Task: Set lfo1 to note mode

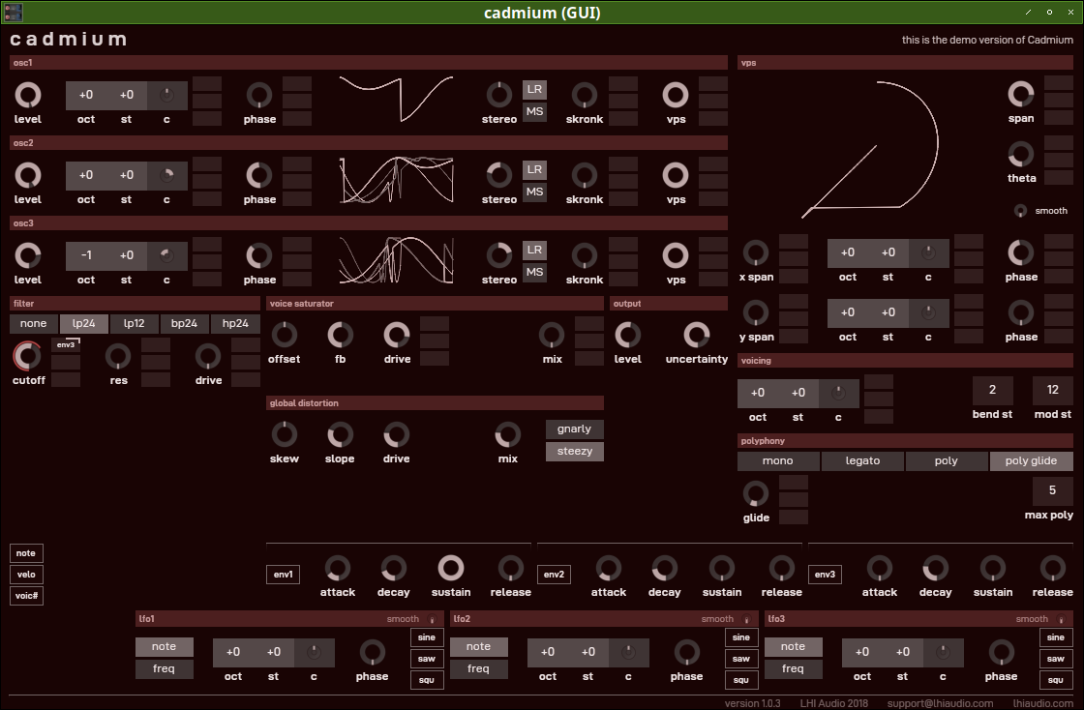Action: click(164, 646)
